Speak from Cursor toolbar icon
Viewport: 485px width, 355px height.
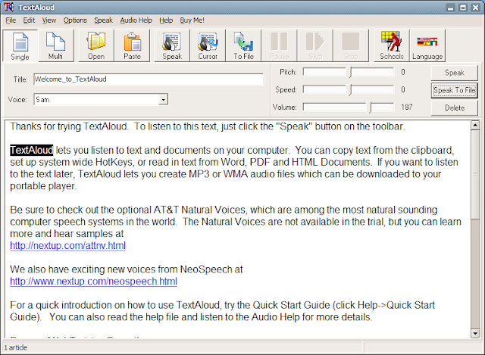(x=208, y=45)
